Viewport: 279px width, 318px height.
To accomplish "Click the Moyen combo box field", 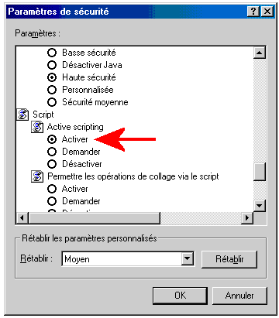I will pos(122,258).
